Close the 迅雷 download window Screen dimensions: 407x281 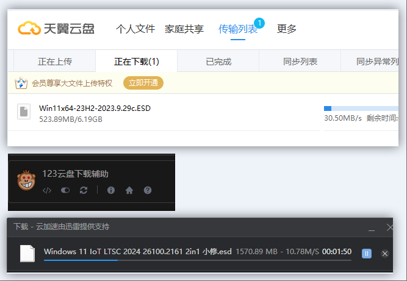coord(389,227)
